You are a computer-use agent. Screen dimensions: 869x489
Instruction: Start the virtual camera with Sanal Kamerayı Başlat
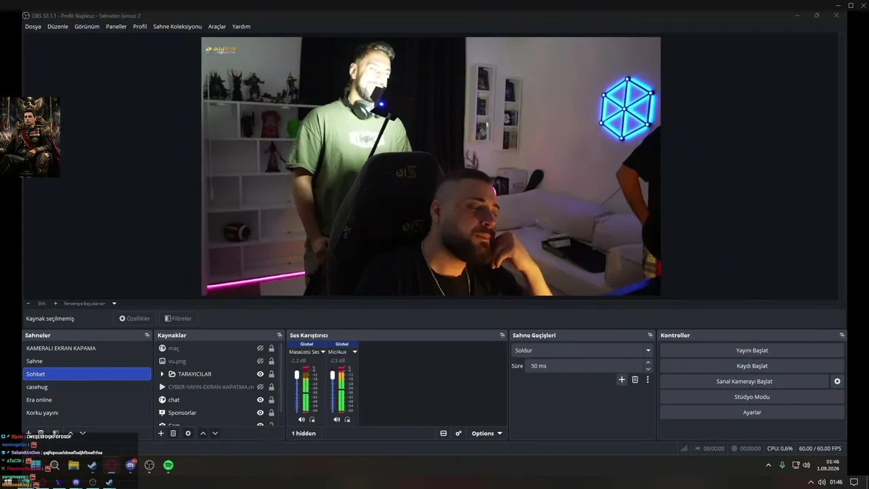(x=744, y=382)
